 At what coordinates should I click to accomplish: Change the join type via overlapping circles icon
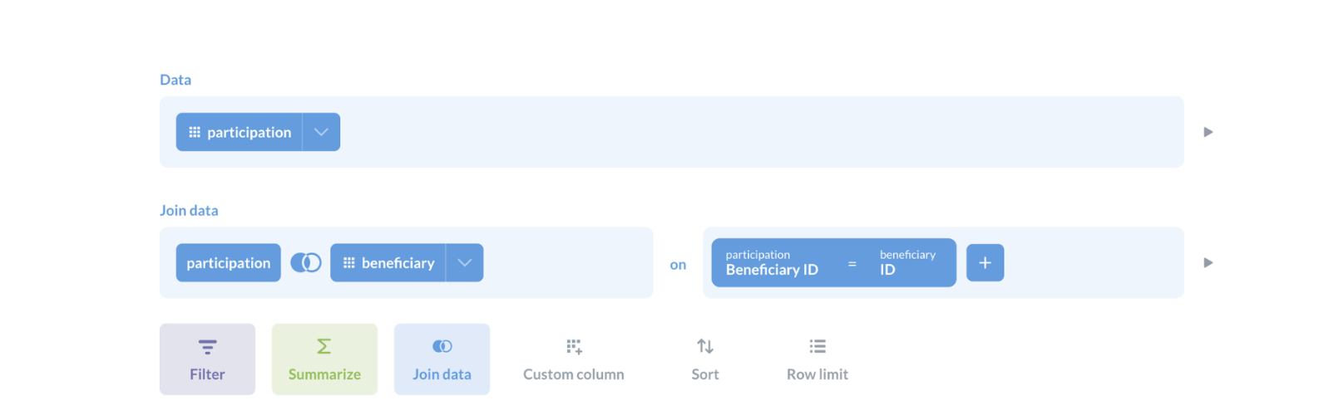coord(305,263)
